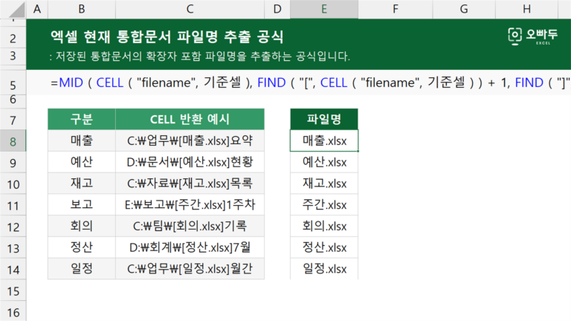The height and width of the screenshot is (321, 571).
Task: Select the cell containing 회의
Action: coord(82,226)
